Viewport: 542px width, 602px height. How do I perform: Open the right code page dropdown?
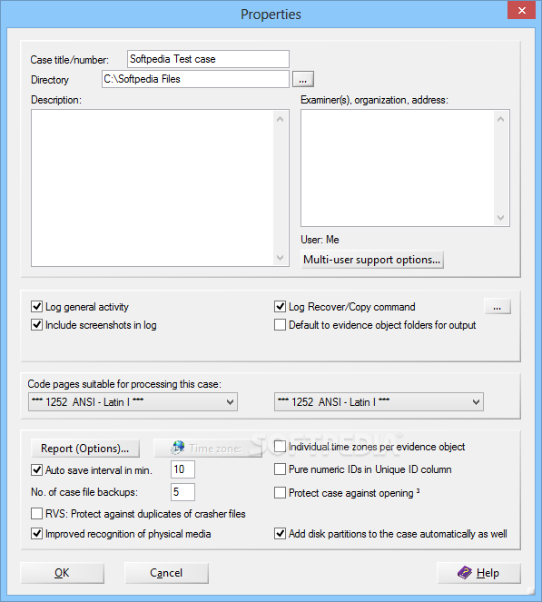[379, 402]
